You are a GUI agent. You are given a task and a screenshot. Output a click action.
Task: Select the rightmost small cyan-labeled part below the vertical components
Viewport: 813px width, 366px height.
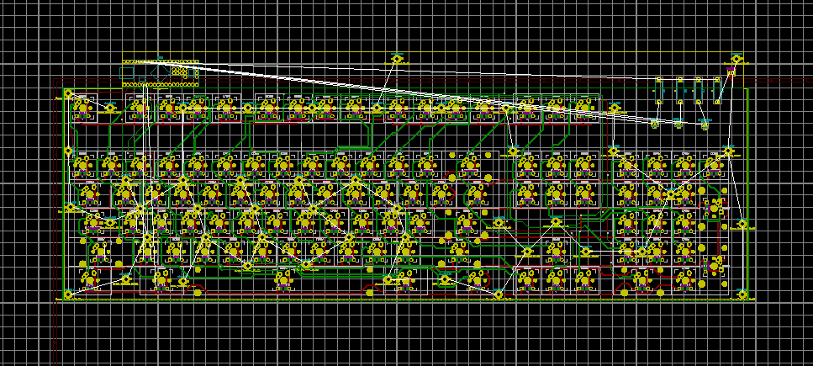705,124
